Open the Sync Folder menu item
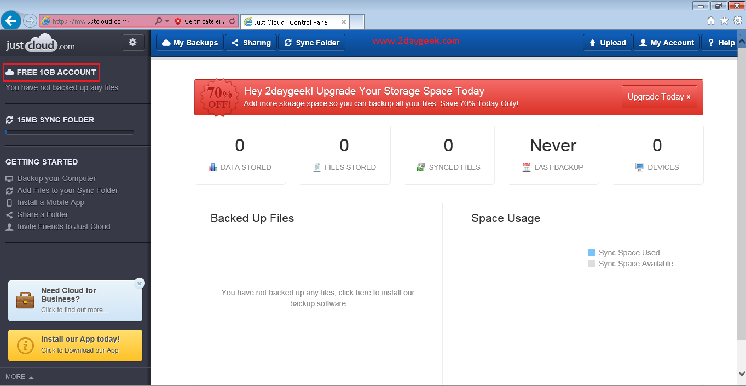746x386 pixels. (312, 43)
